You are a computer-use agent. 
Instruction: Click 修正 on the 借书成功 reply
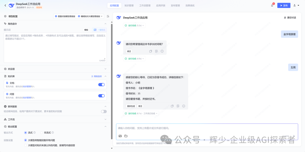[x=140, y=106]
